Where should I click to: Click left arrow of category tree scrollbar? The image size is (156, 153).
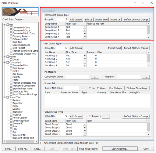coord(4,141)
